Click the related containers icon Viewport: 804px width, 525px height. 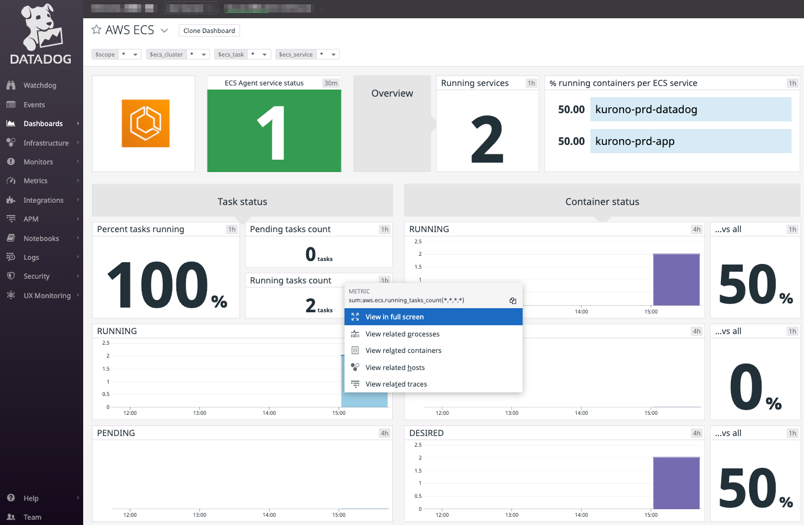pyautogui.click(x=355, y=350)
